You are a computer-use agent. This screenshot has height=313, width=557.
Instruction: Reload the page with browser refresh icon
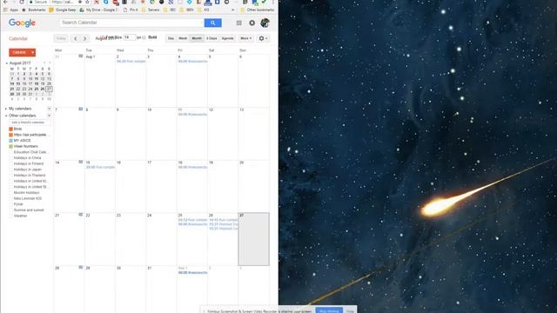coord(22,2)
